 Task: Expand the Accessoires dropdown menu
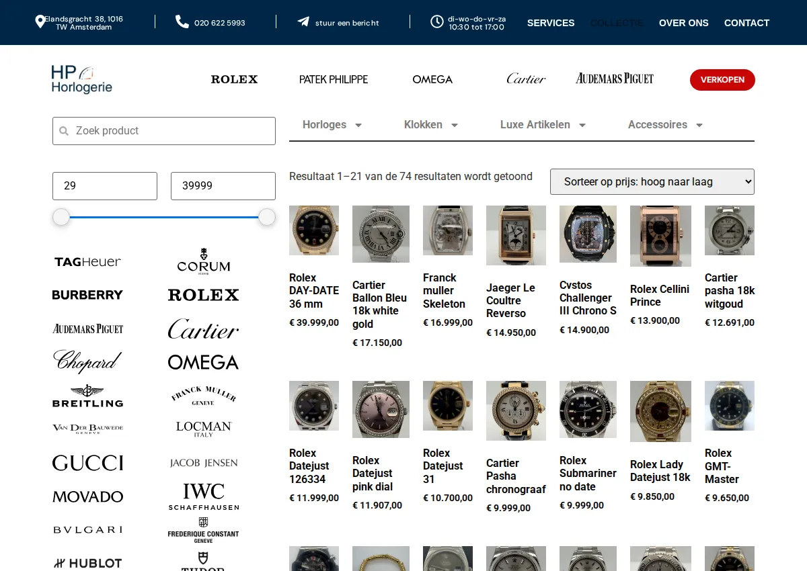click(x=665, y=125)
